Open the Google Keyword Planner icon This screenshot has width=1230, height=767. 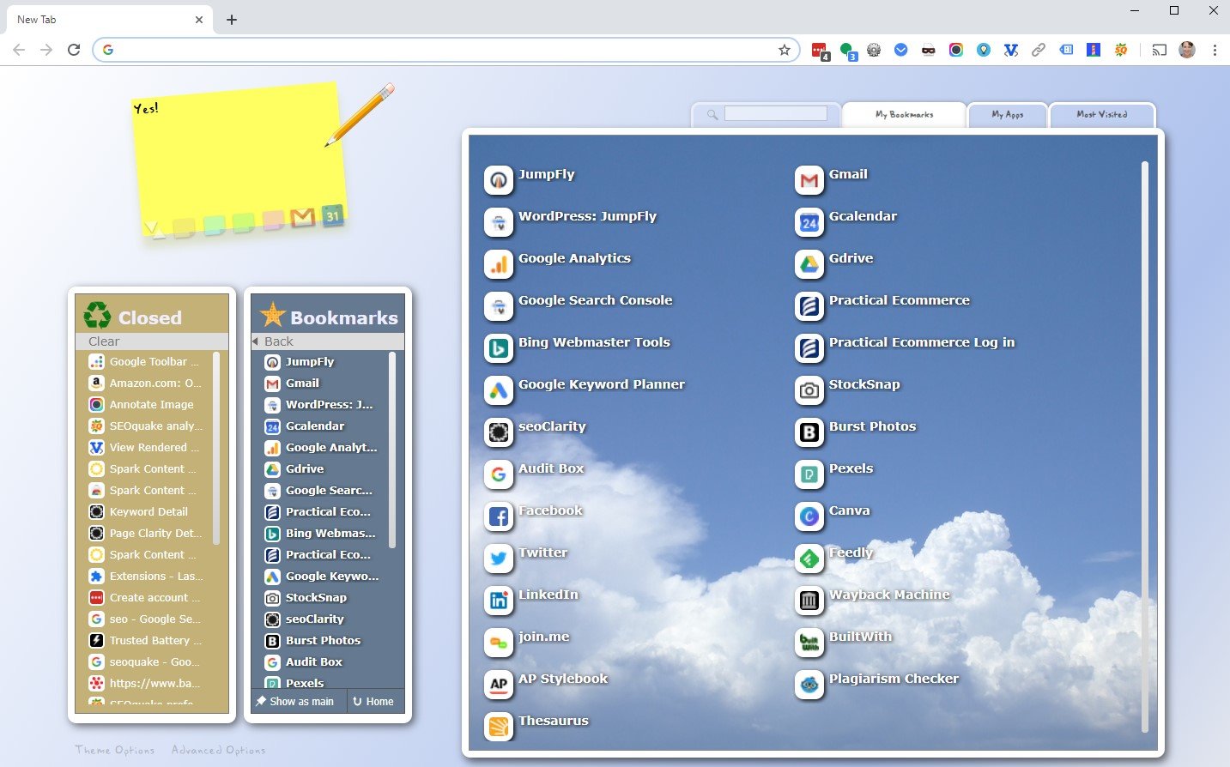(499, 390)
